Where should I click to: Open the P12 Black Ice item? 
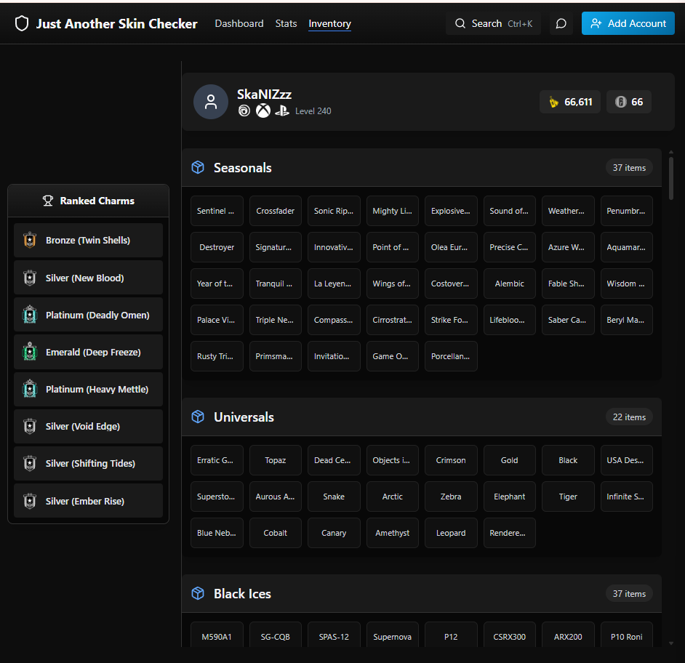pos(451,635)
